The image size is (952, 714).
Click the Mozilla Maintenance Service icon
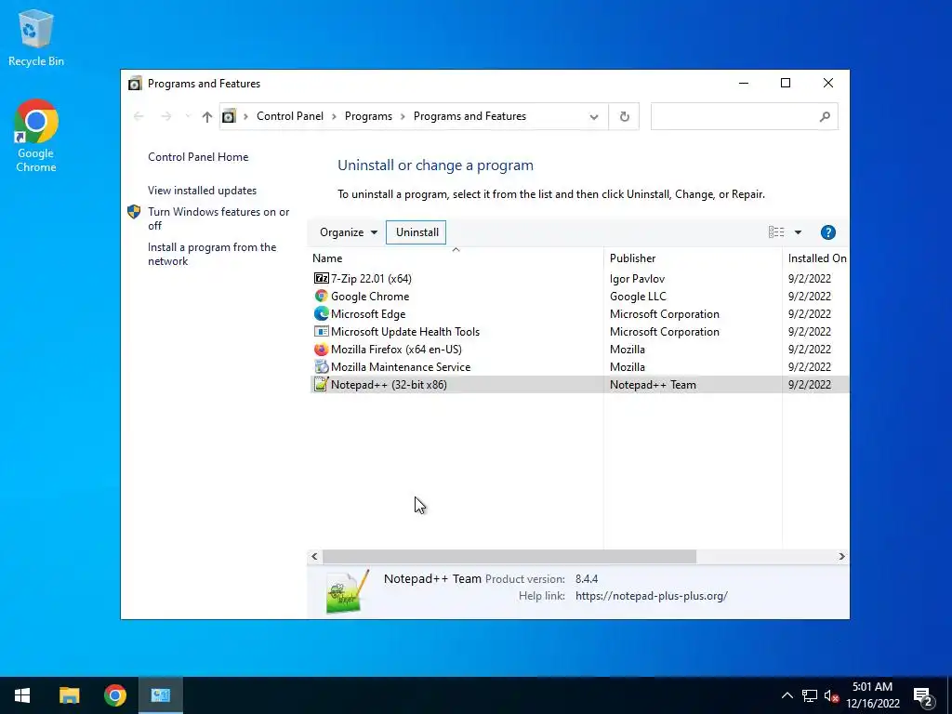(321, 366)
